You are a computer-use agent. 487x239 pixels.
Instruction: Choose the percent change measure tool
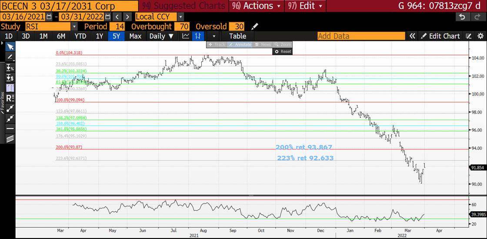[10, 68]
